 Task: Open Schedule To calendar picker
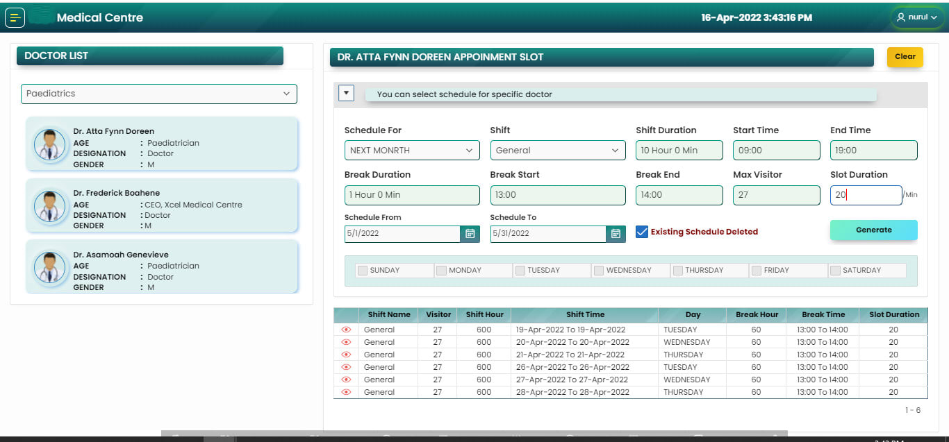pos(616,234)
